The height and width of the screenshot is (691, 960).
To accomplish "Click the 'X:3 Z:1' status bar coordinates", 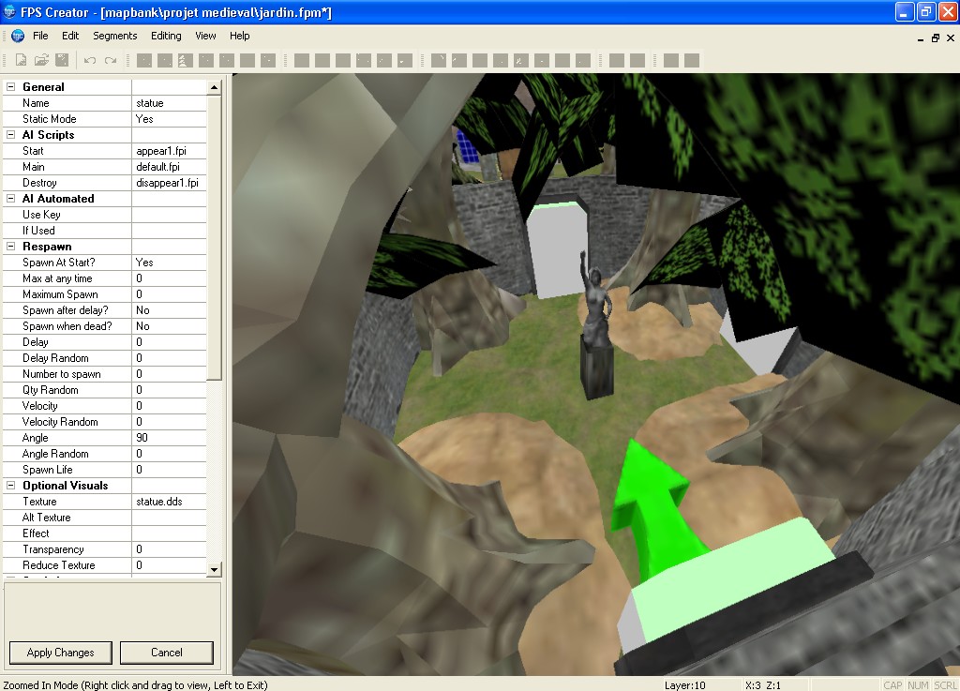I will [763, 684].
